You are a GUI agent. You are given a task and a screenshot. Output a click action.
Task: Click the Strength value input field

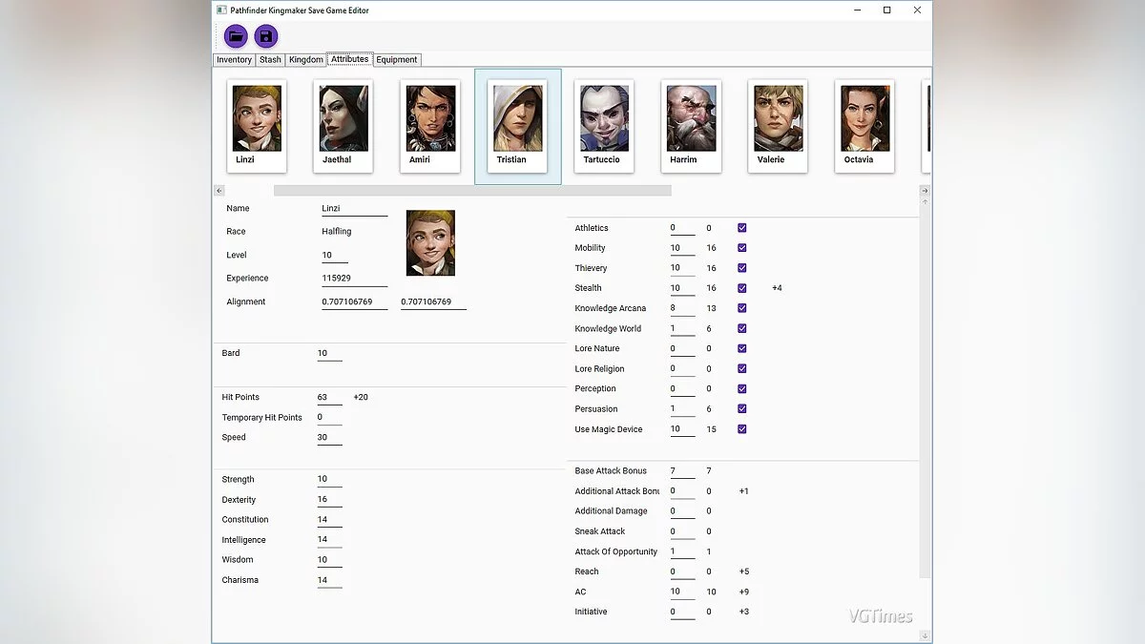tap(329, 480)
